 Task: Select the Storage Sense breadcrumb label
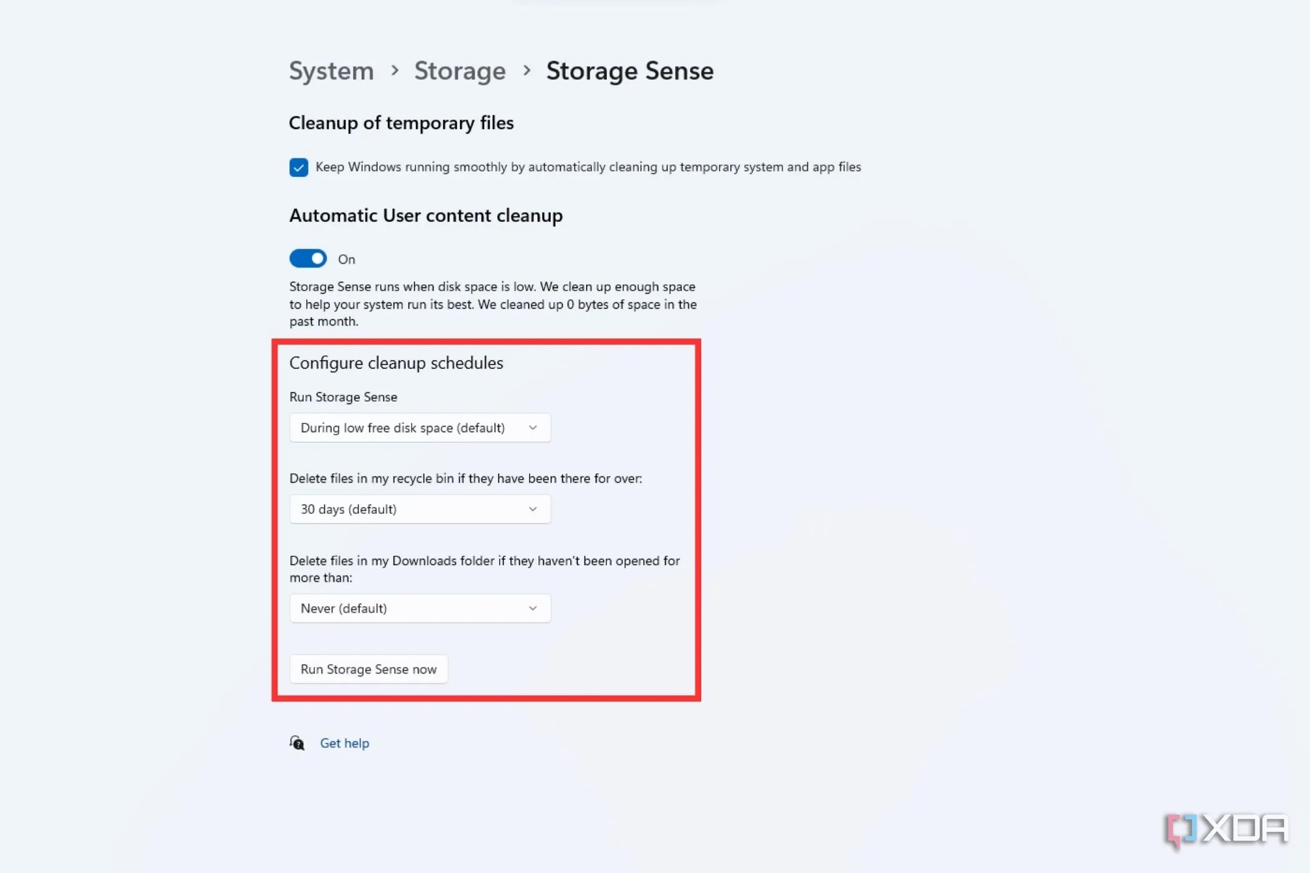tap(629, 70)
